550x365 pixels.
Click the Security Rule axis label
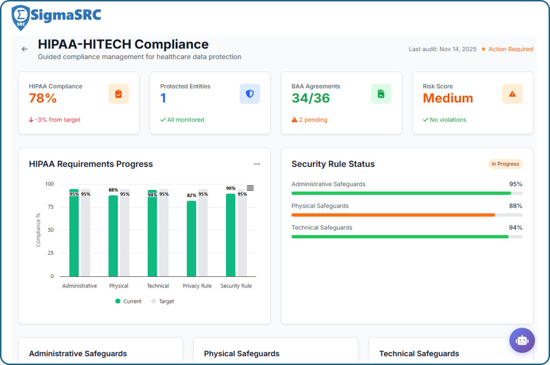[x=236, y=286]
